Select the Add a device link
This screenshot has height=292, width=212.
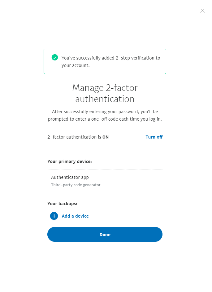(x=75, y=216)
